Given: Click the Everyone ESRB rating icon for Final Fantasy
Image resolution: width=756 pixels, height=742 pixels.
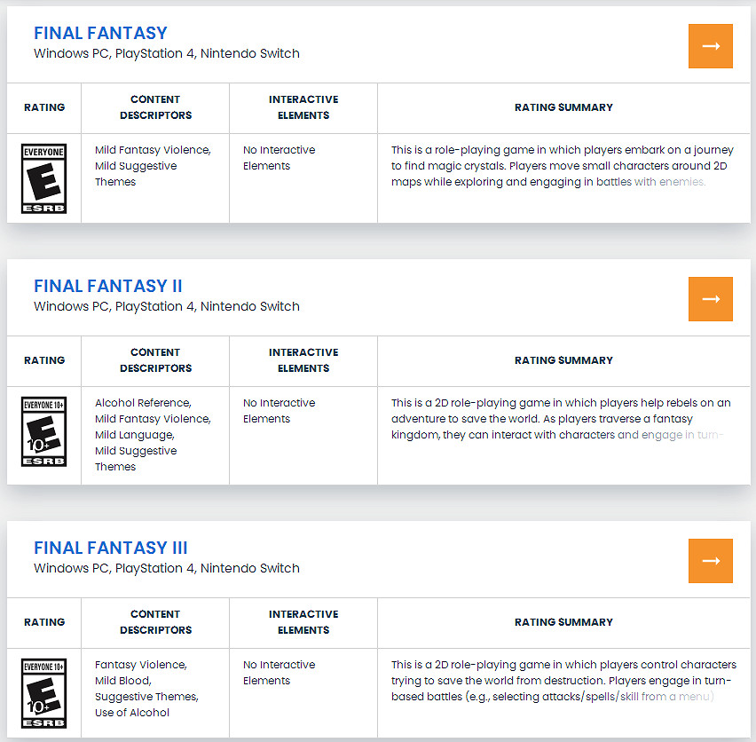Looking at the screenshot, I should [x=43, y=179].
